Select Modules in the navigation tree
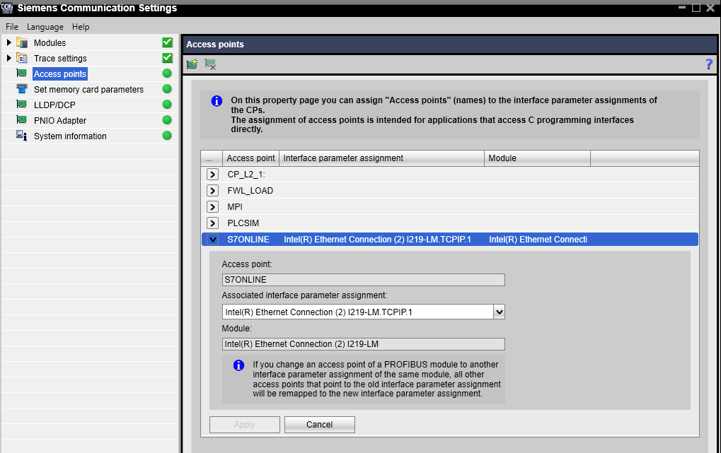 50,42
